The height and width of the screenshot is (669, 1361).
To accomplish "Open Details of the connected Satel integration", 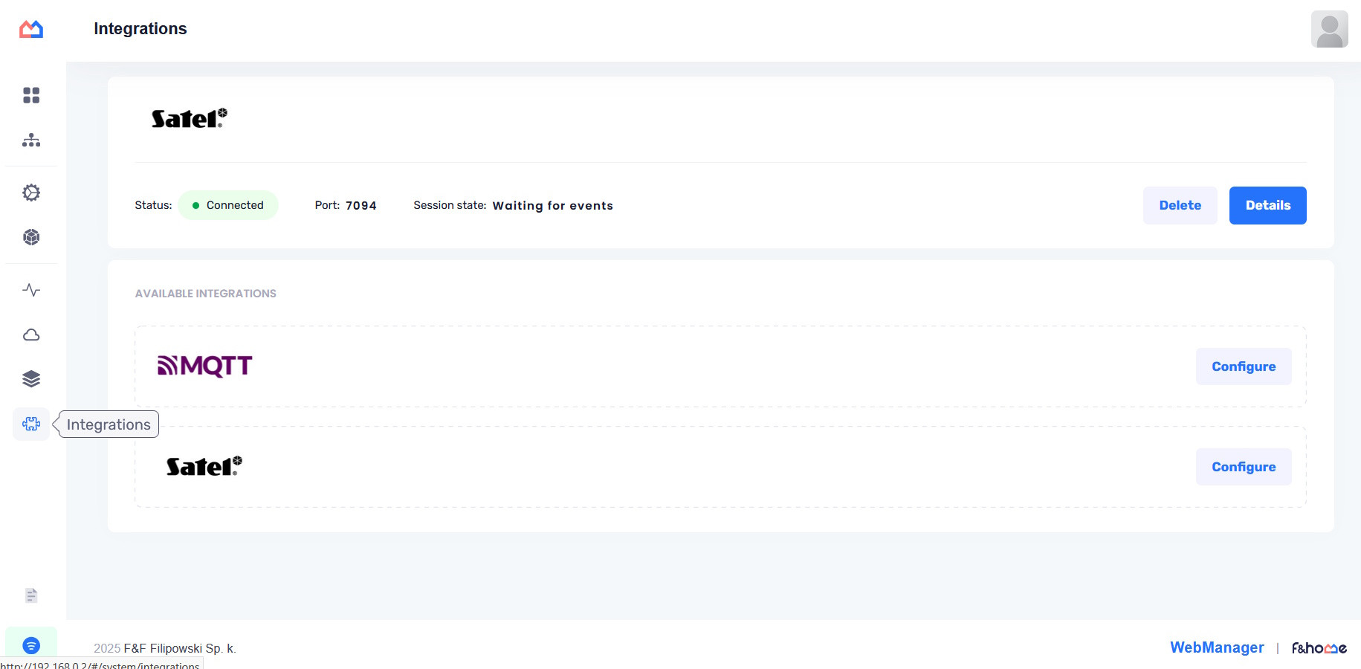I will (x=1267, y=205).
